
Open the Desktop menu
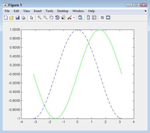pos(63,11)
